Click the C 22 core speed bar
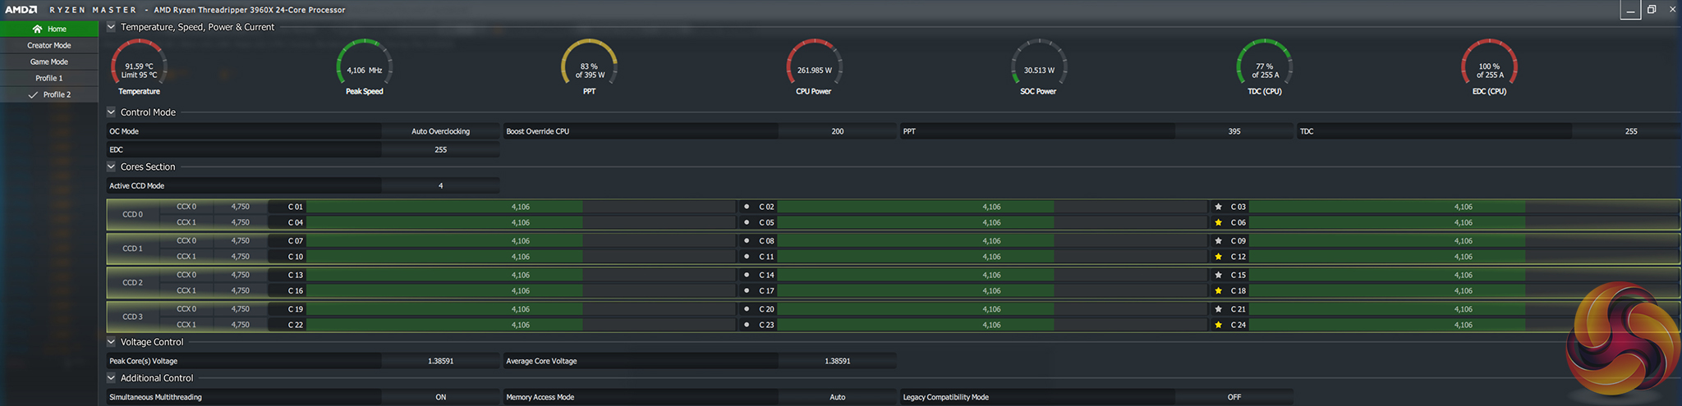 pyautogui.click(x=521, y=325)
